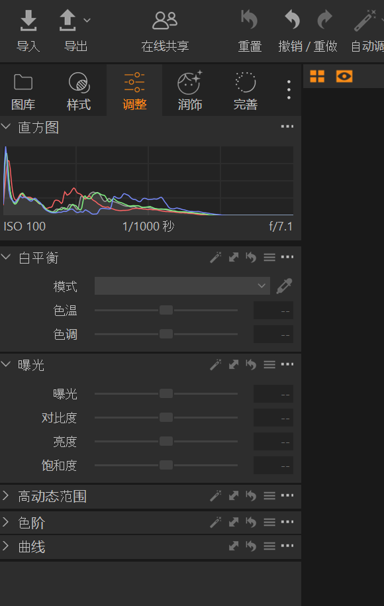Expand the 高动态范围 HDR panel

[x=5, y=495]
